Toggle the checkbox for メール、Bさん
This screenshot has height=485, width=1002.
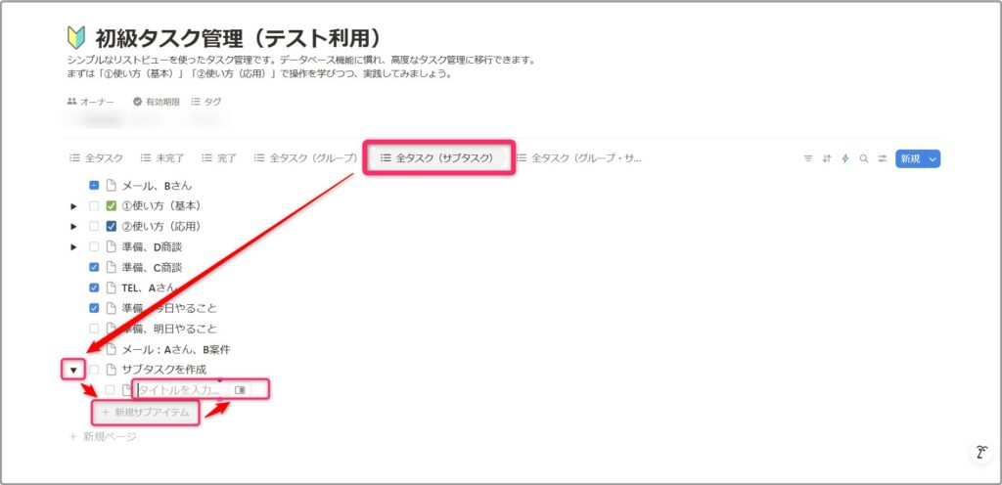coord(94,186)
